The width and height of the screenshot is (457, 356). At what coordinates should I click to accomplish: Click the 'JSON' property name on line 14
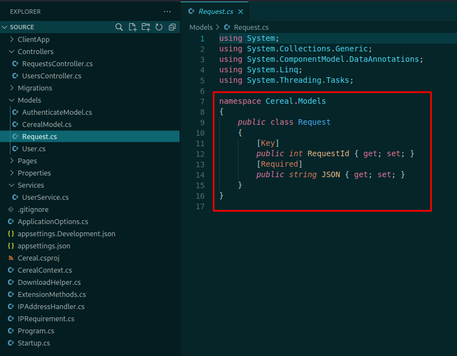[331, 174]
